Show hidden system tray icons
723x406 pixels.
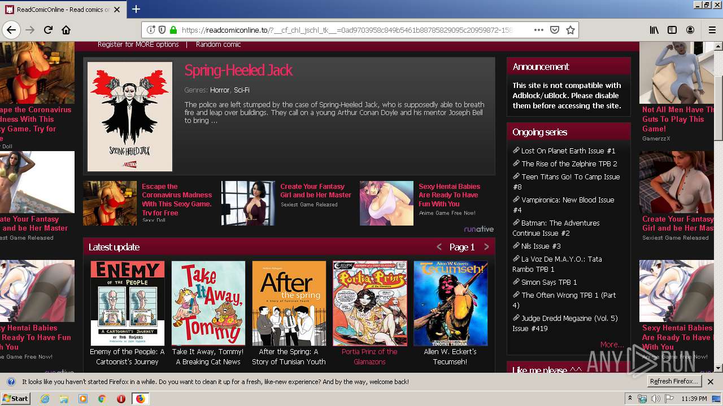tap(630, 399)
